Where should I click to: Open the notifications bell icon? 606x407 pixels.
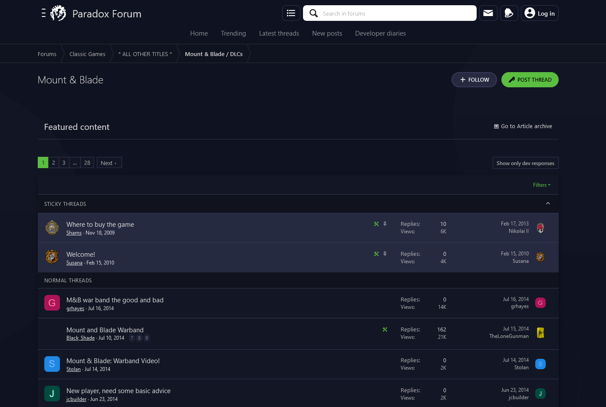509,13
